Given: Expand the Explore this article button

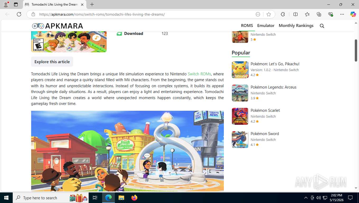Looking at the screenshot, I should (x=52, y=62).
